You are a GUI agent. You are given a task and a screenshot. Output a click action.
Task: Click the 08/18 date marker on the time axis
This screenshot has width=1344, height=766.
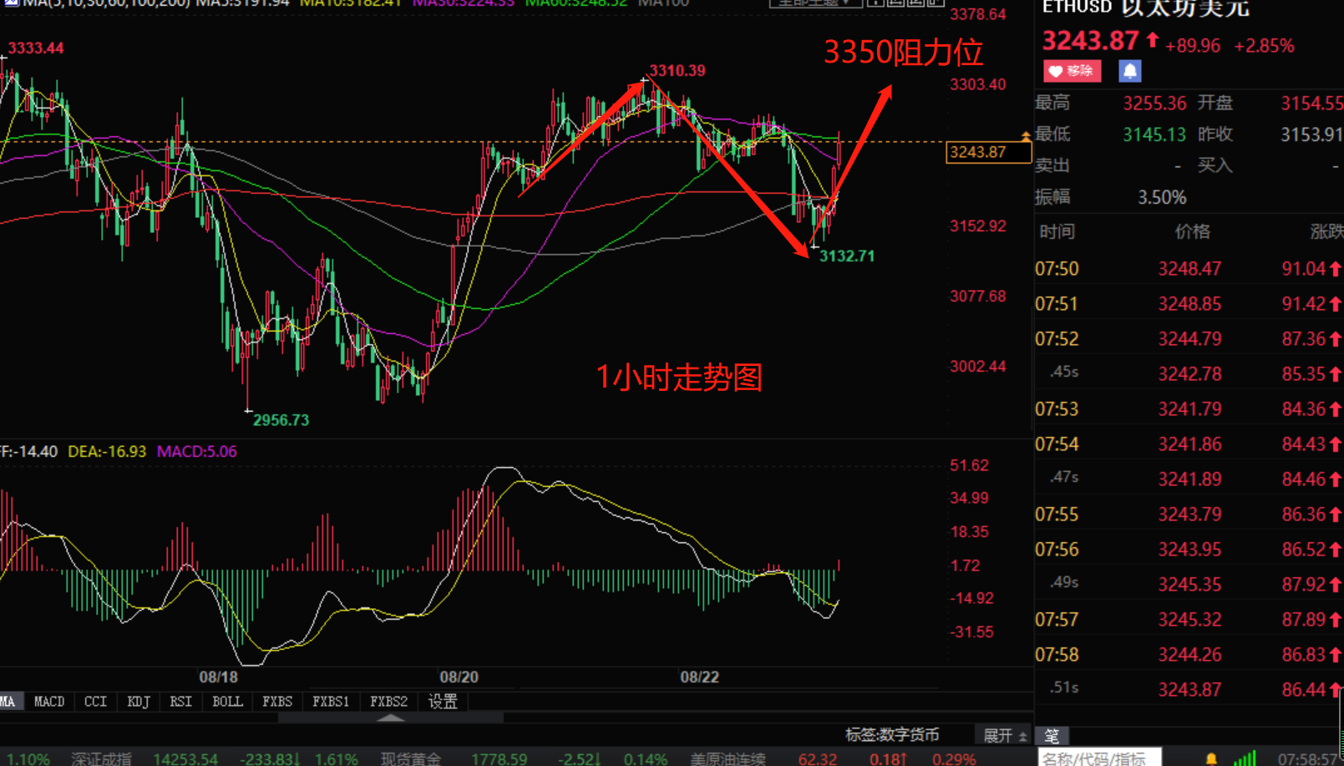coord(218,677)
